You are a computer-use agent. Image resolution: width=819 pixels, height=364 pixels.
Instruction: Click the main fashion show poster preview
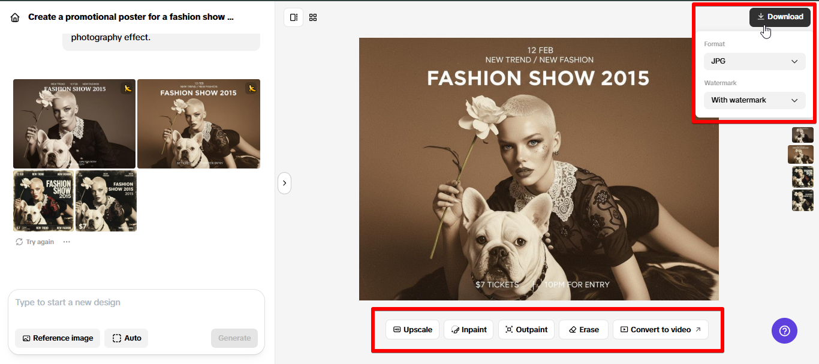pyautogui.click(x=539, y=169)
